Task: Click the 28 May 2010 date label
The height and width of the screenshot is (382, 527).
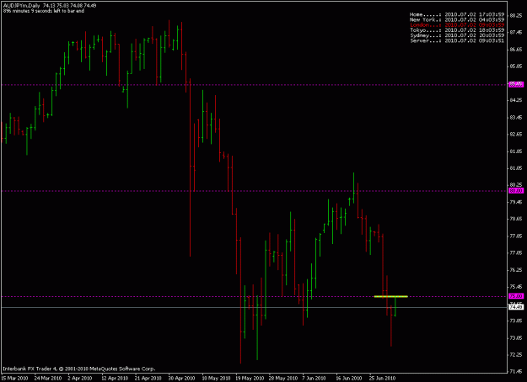Action: coord(283,378)
